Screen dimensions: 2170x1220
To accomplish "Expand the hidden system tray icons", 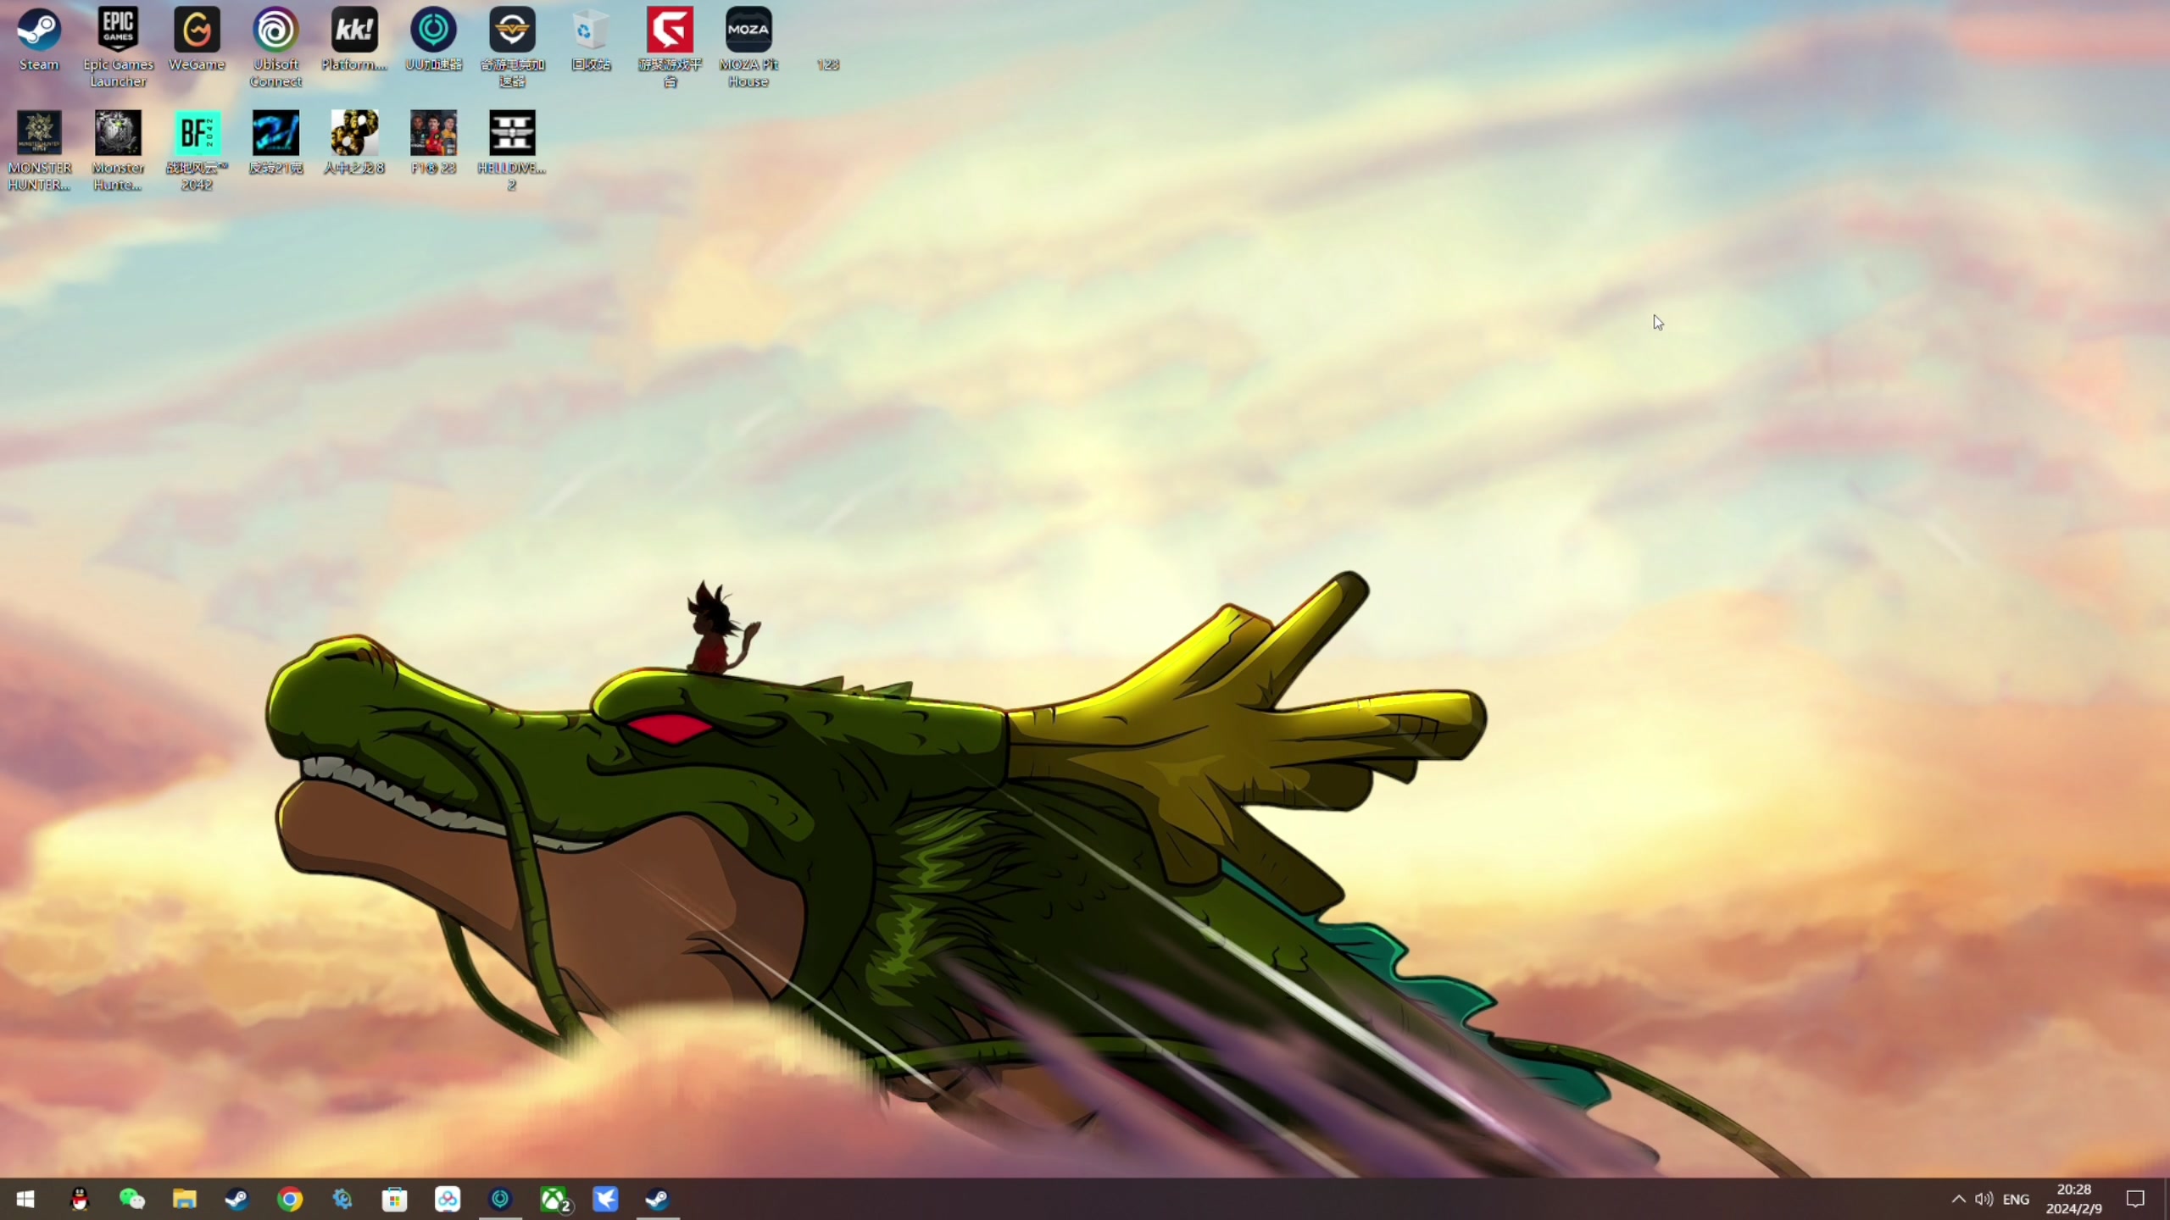I will 1958,1199.
